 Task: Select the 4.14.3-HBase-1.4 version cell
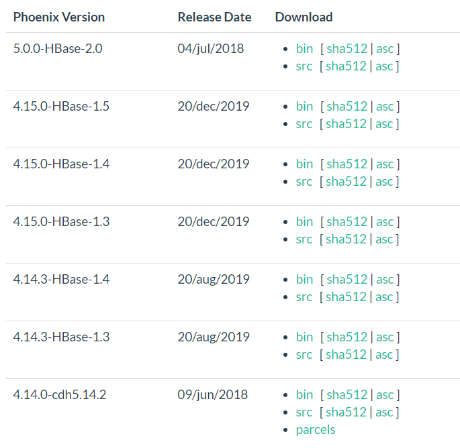coord(61,280)
